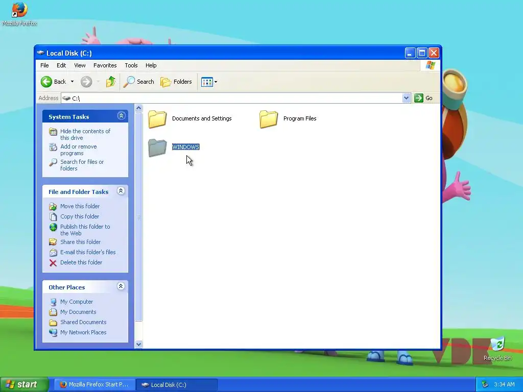Click Hide the contents of this drive

coord(85,134)
